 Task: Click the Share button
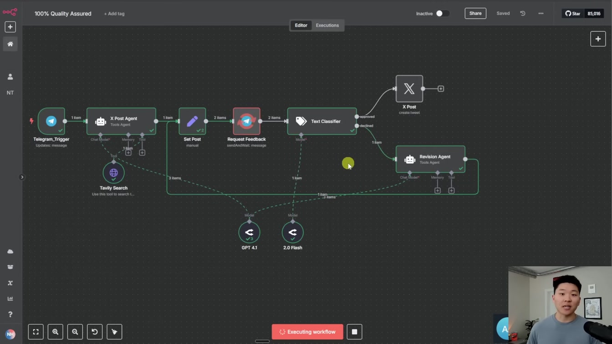[x=475, y=14]
